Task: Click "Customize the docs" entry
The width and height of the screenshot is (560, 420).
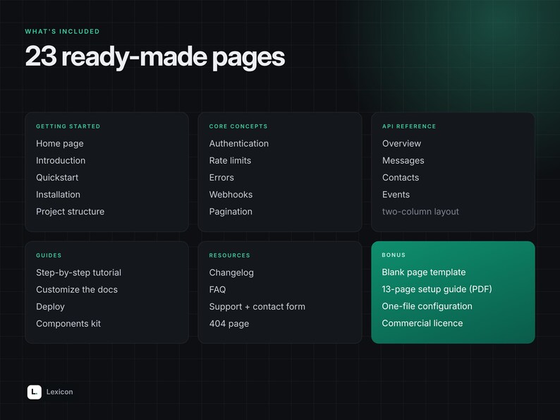Action: (x=77, y=289)
